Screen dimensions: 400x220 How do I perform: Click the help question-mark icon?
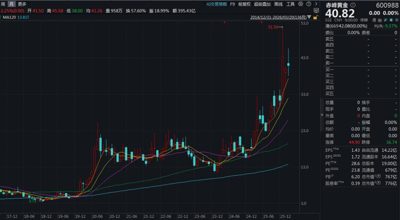(309, 4)
